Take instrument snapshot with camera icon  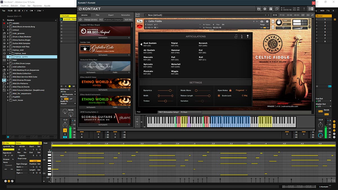(262, 21)
